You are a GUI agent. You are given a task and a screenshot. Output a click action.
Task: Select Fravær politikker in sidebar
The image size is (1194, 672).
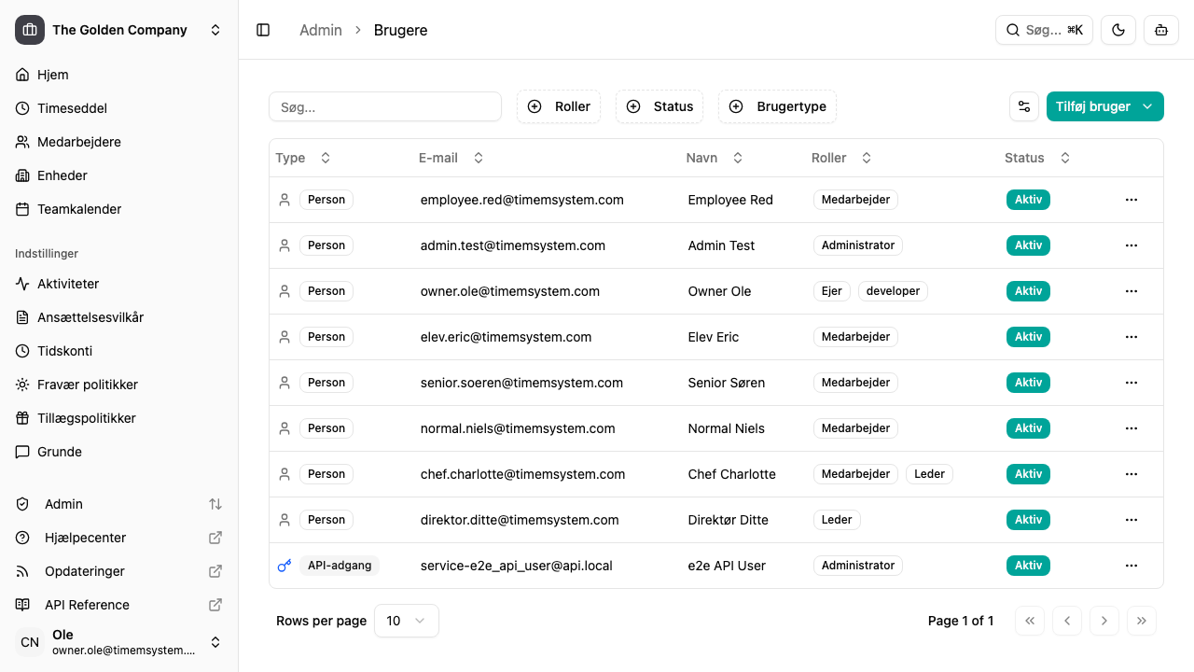pos(87,385)
